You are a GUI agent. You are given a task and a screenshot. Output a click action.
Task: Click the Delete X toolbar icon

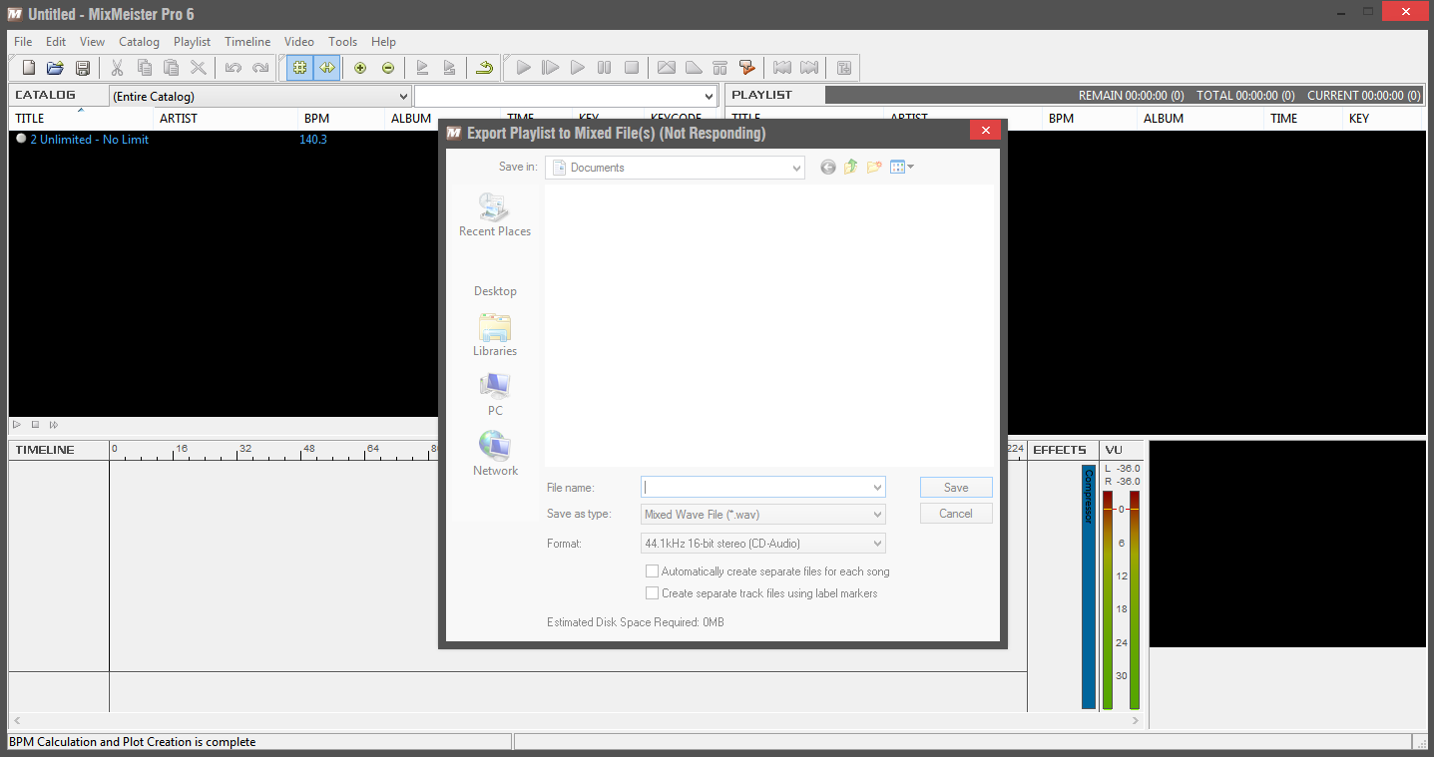(199, 68)
